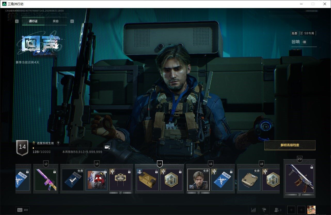Click the level 14 marker on reward track

coord(160,164)
